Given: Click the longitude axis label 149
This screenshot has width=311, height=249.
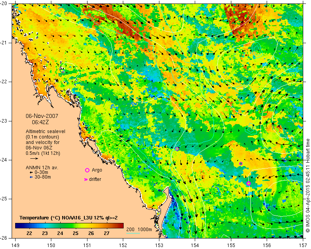Looking at the screenshot, I should pyautogui.click(x=16, y=245).
